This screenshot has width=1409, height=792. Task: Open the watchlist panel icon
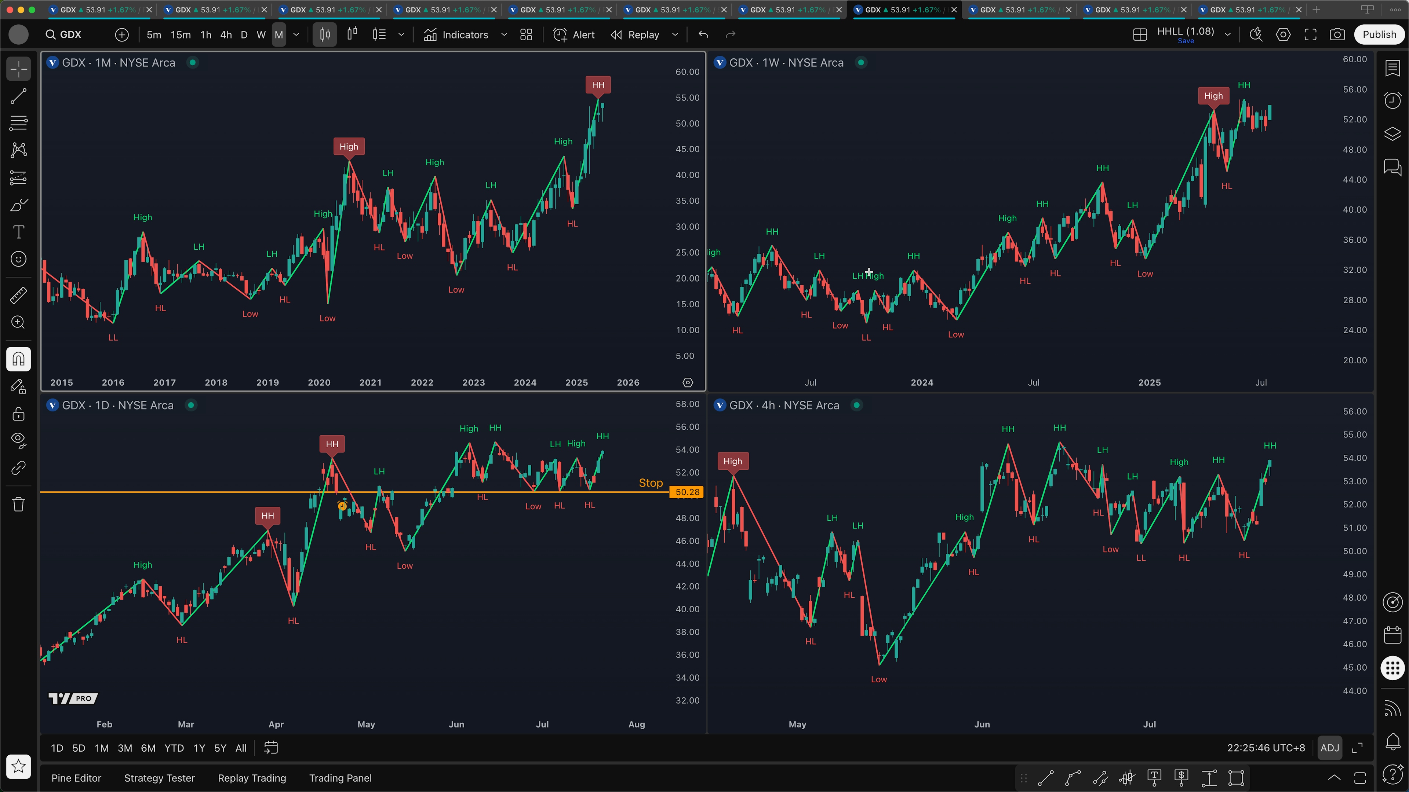1392,68
